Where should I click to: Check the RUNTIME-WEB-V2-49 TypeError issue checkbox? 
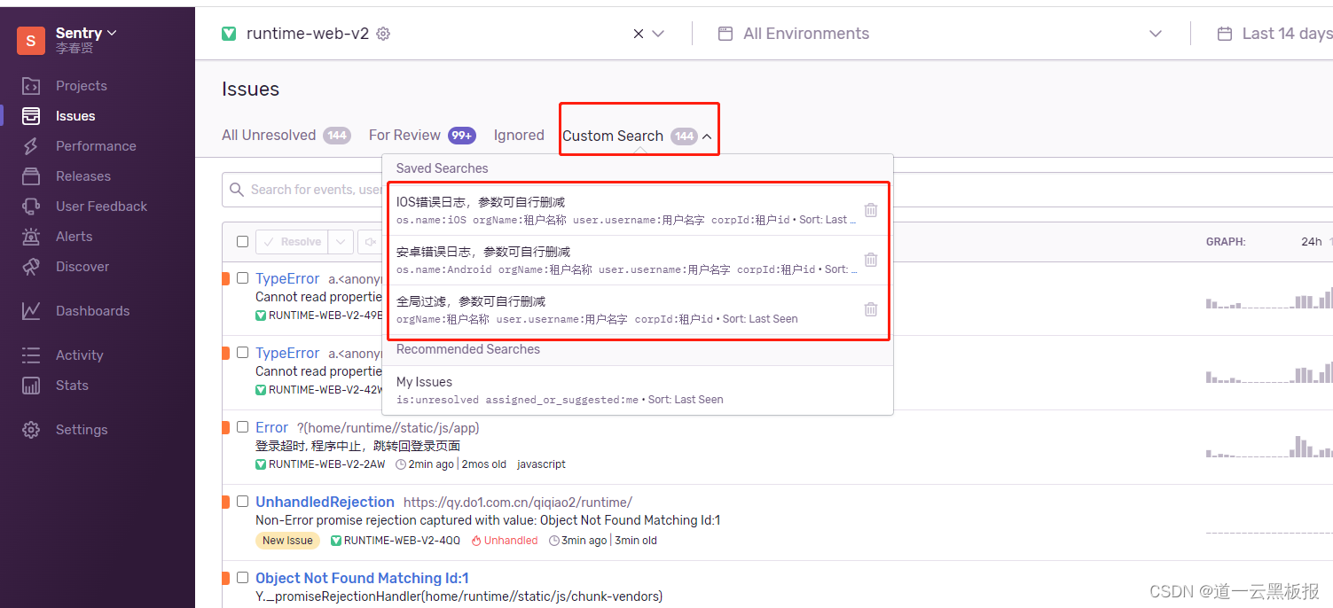(243, 278)
